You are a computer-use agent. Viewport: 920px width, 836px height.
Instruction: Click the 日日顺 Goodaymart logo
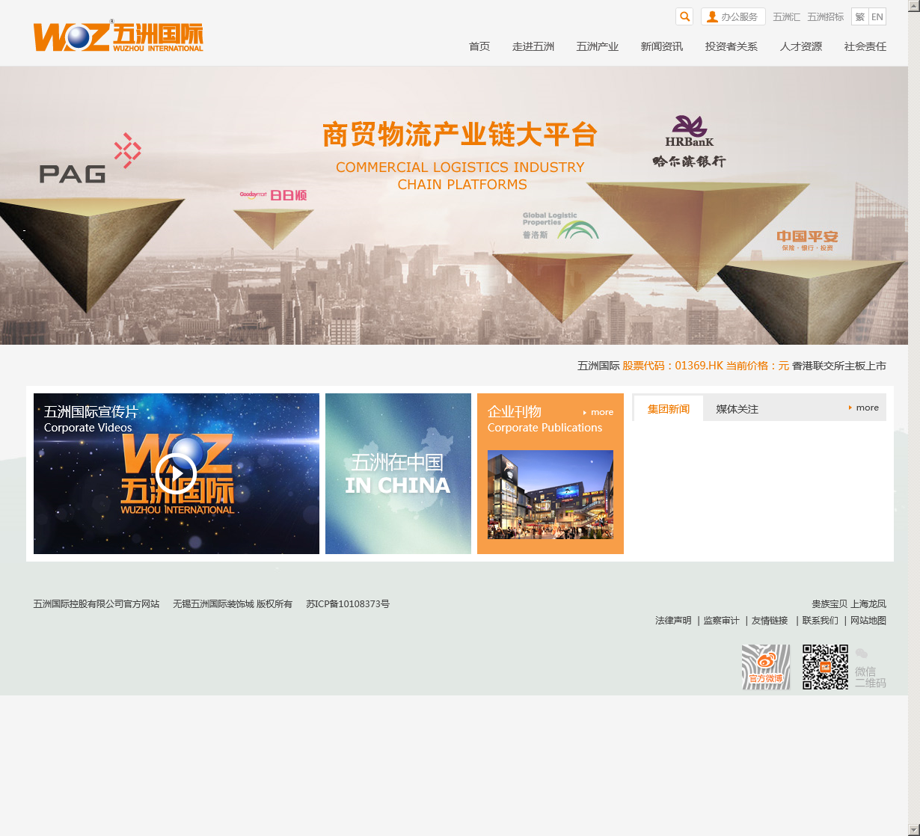pyautogui.click(x=273, y=195)
